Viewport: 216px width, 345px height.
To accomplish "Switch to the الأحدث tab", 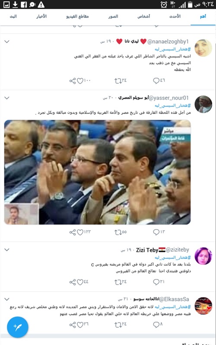I will pos(175,16).
